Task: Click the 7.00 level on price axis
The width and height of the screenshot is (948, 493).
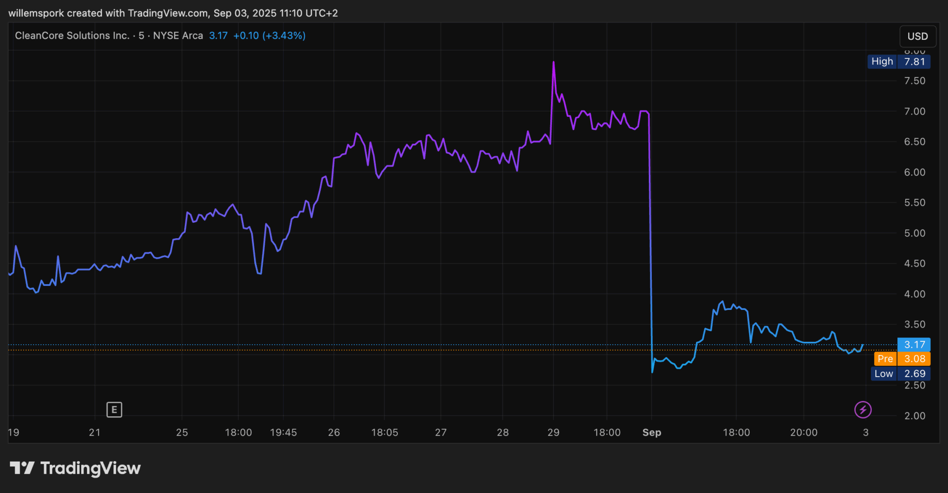Action: [x=915, y=111]
